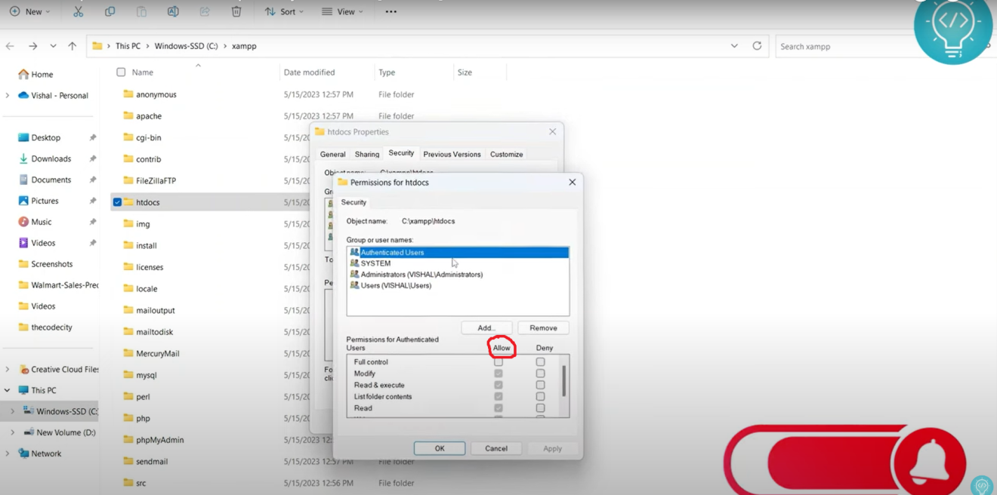Select the Rename icon in the toolbar
This screenshot has height=495, width=997.
[172, 11]
